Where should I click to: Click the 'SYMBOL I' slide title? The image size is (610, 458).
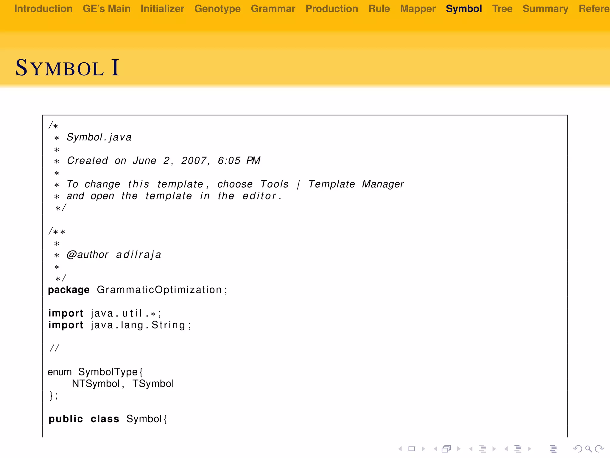click(x=68, y=68)
